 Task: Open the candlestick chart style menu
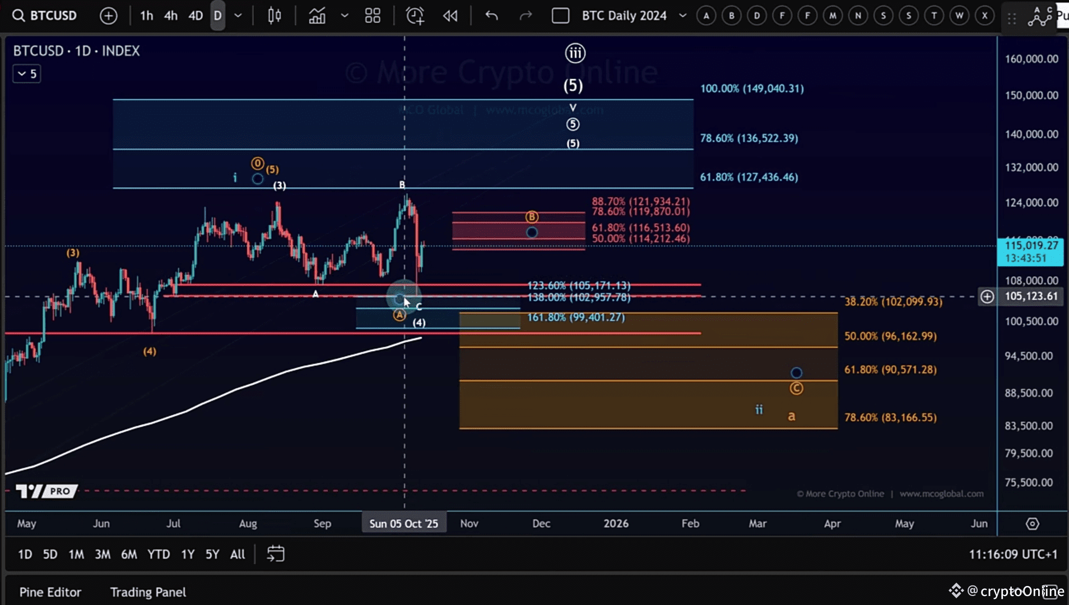click(275, 16)
